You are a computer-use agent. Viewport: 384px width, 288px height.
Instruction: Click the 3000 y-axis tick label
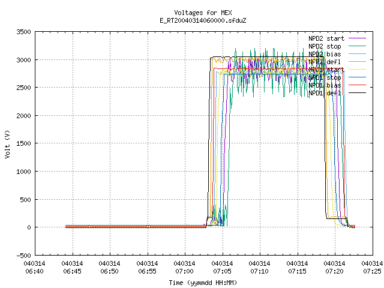coord(23,60)
